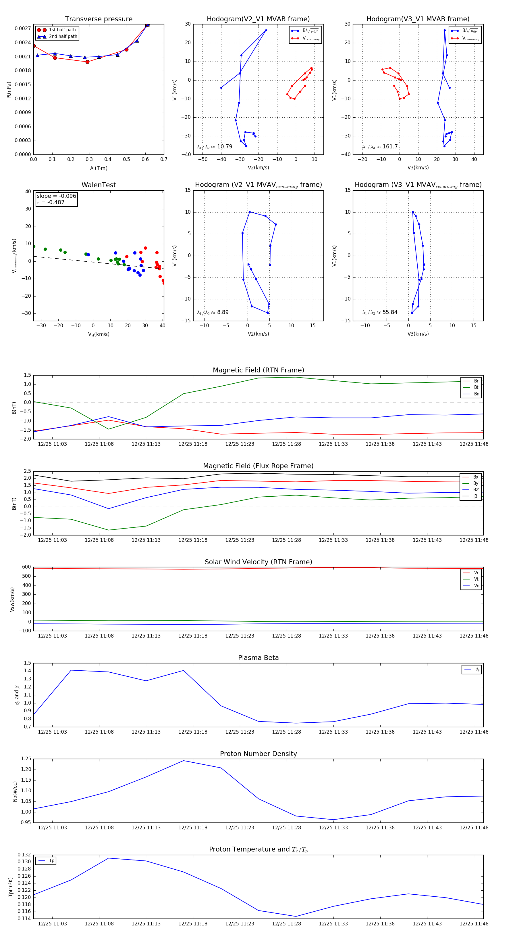Click the leftmost green point in the WalenTest scatter

point(34,246)
